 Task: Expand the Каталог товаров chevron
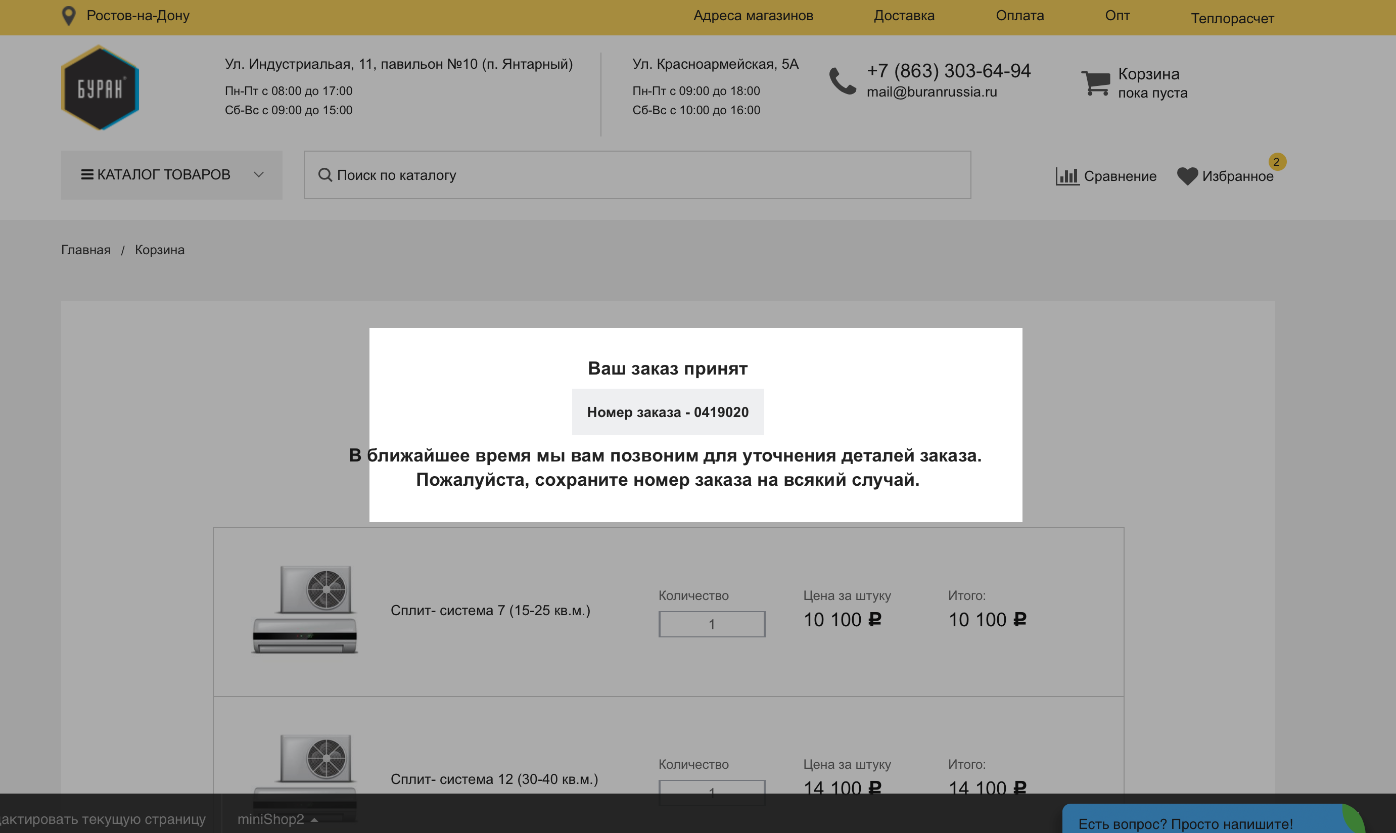click(x=258, y=174)
